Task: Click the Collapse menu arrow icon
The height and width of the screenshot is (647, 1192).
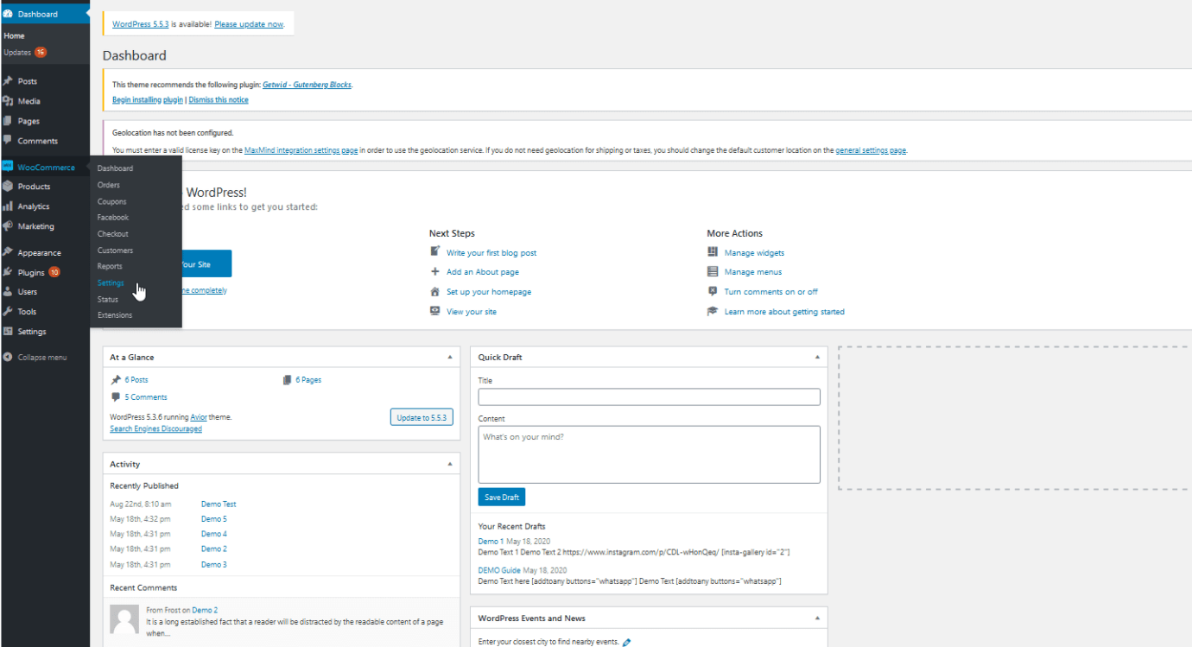Action: 8,357
